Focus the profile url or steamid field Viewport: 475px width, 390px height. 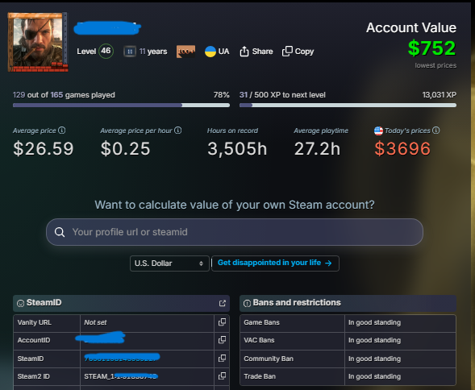pos(235,232)
